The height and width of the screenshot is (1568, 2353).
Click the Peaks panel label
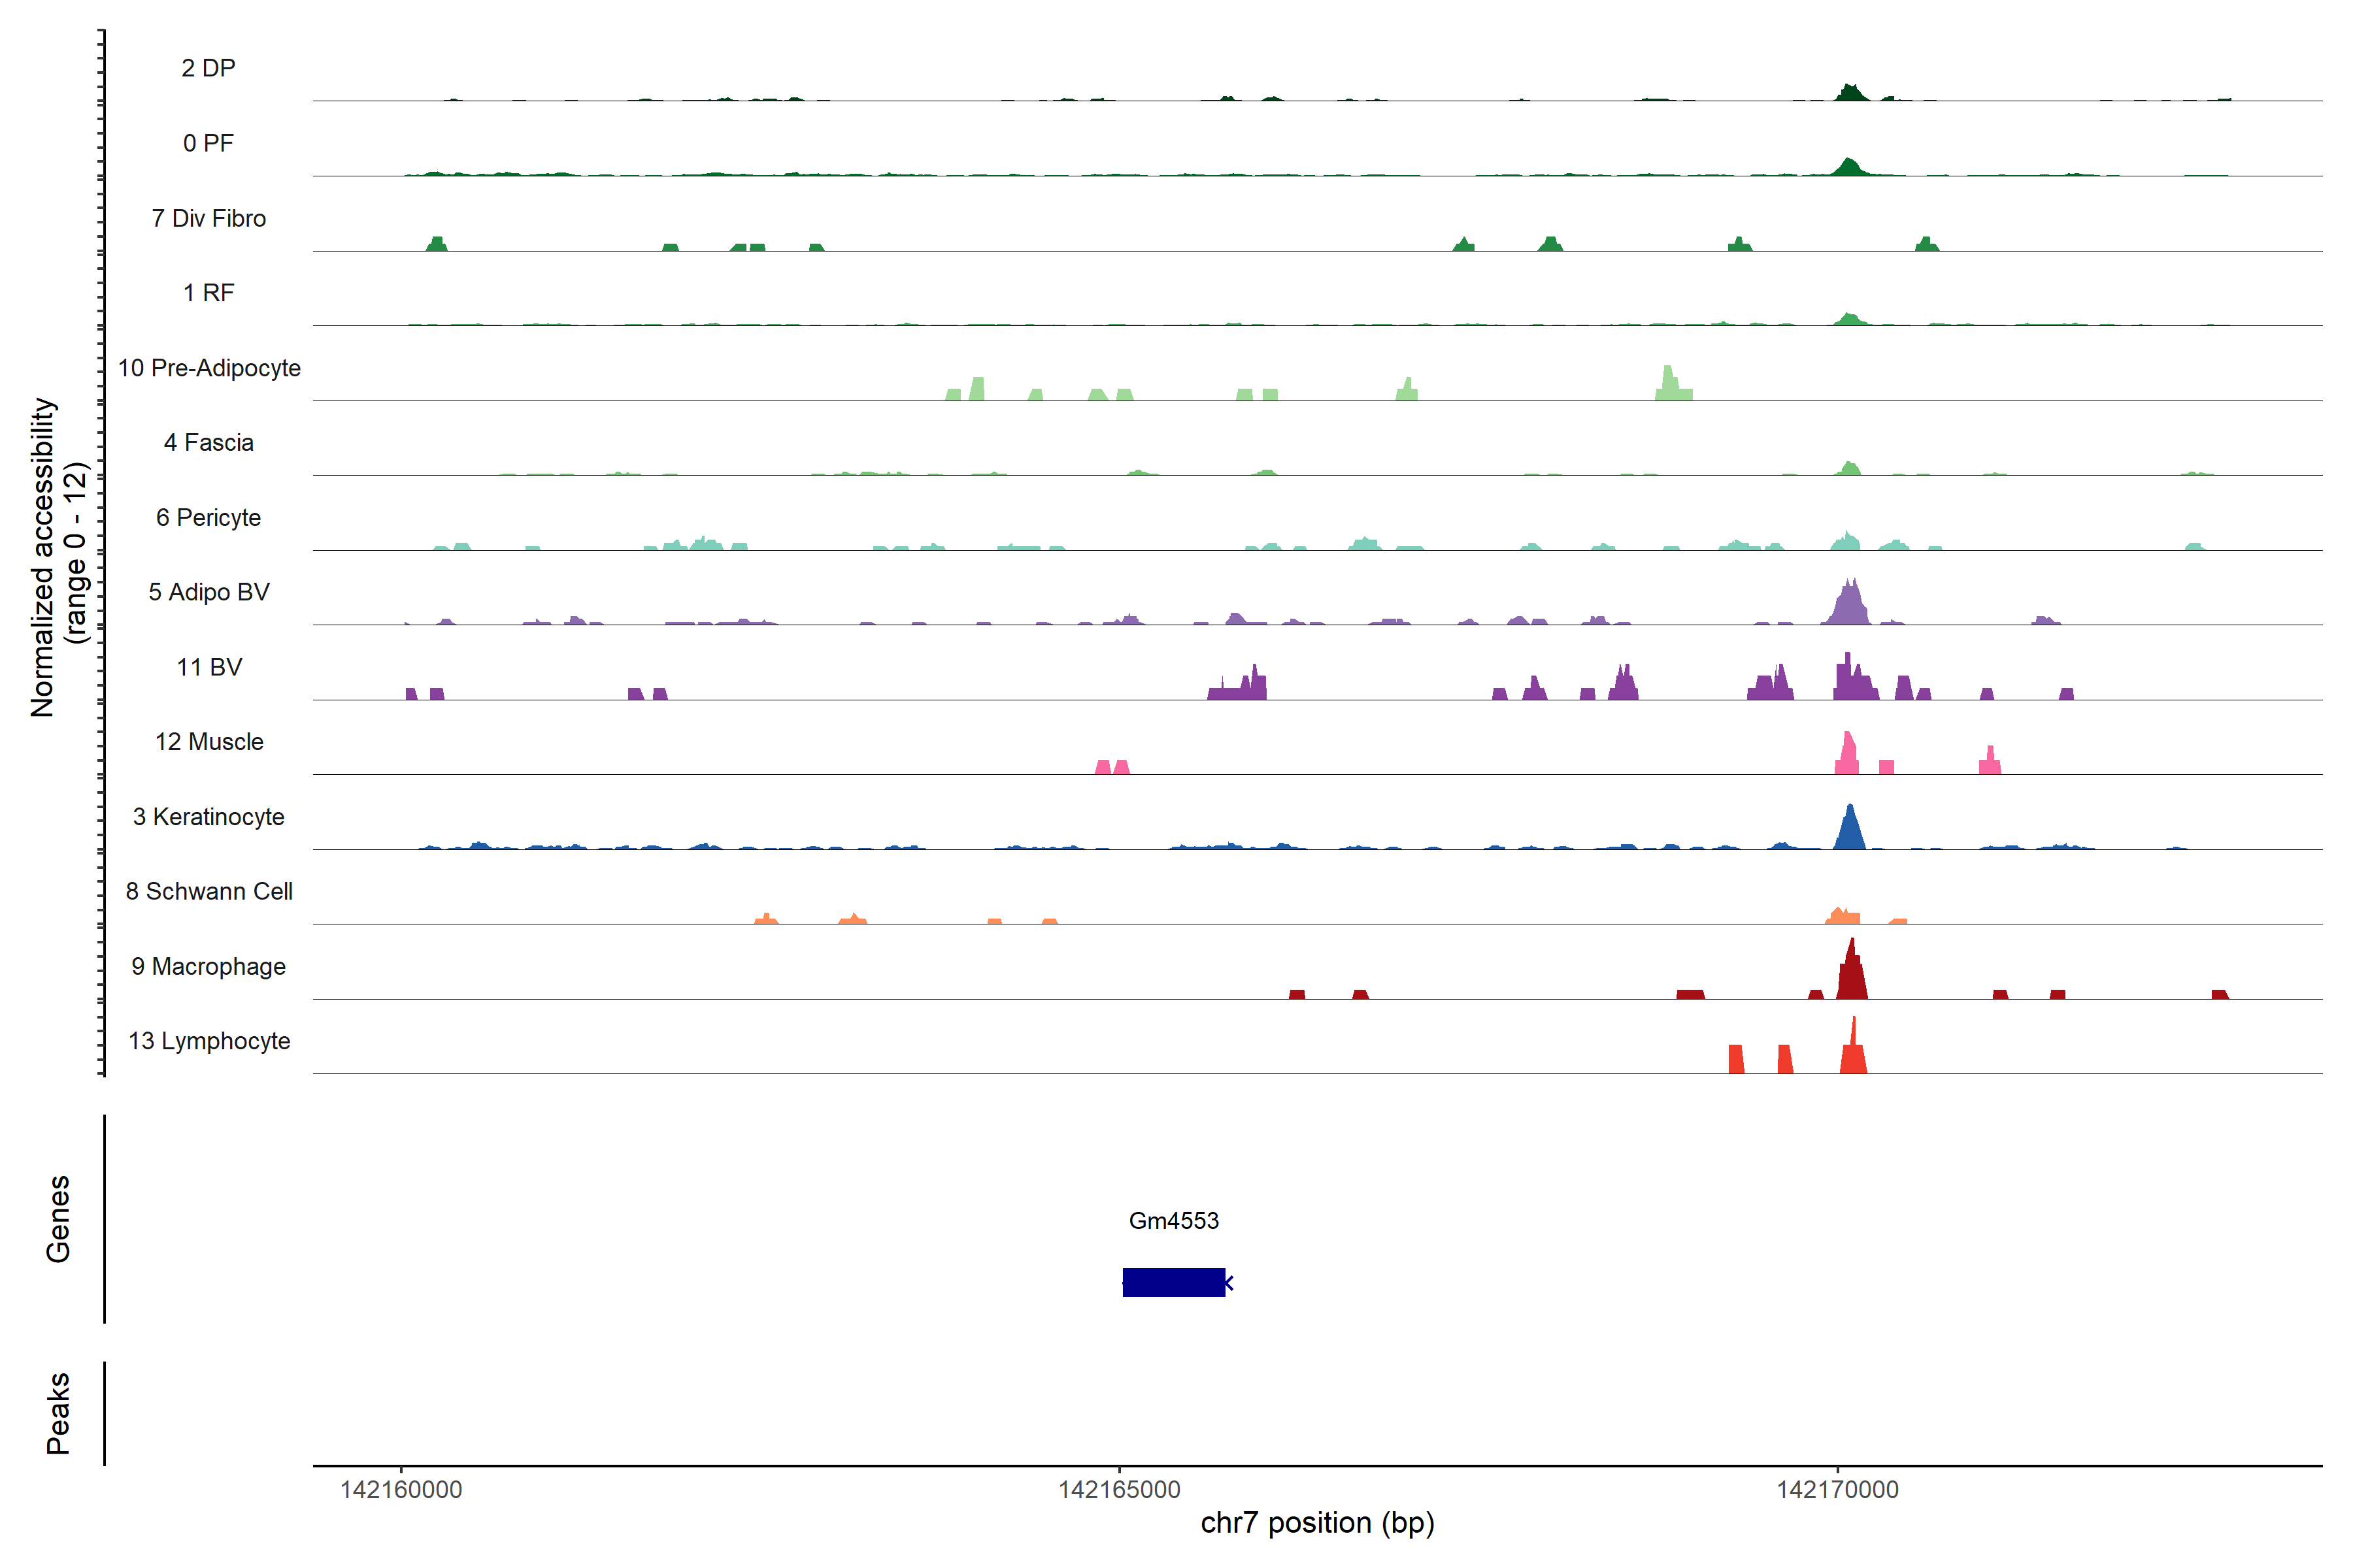point(58,1412)
